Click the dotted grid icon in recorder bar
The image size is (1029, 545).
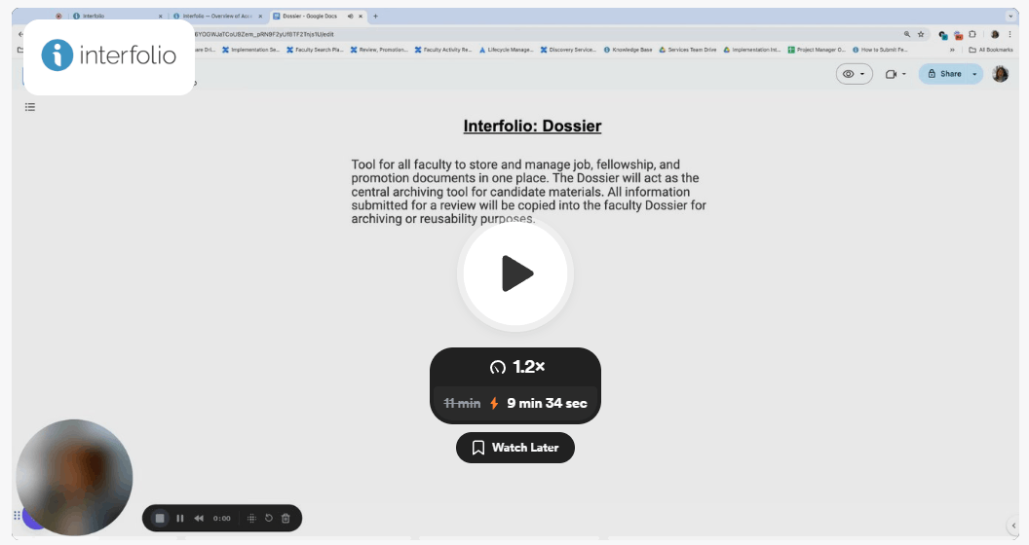[x=251, y=519]
